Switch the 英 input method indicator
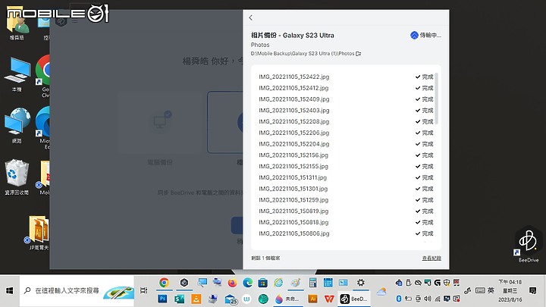 pyautogui.click(x=491, y=290)
